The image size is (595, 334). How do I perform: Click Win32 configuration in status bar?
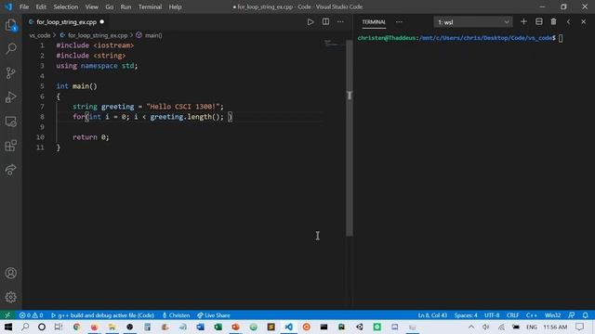tap(552, 315)
